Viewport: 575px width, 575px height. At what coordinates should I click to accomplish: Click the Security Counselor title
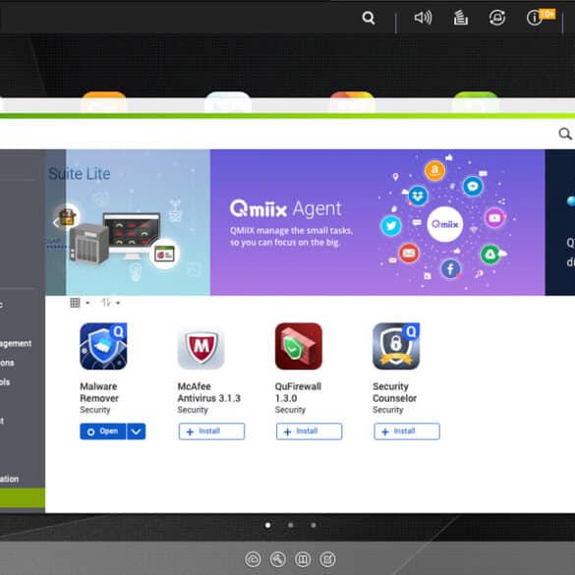coord(394,392)
